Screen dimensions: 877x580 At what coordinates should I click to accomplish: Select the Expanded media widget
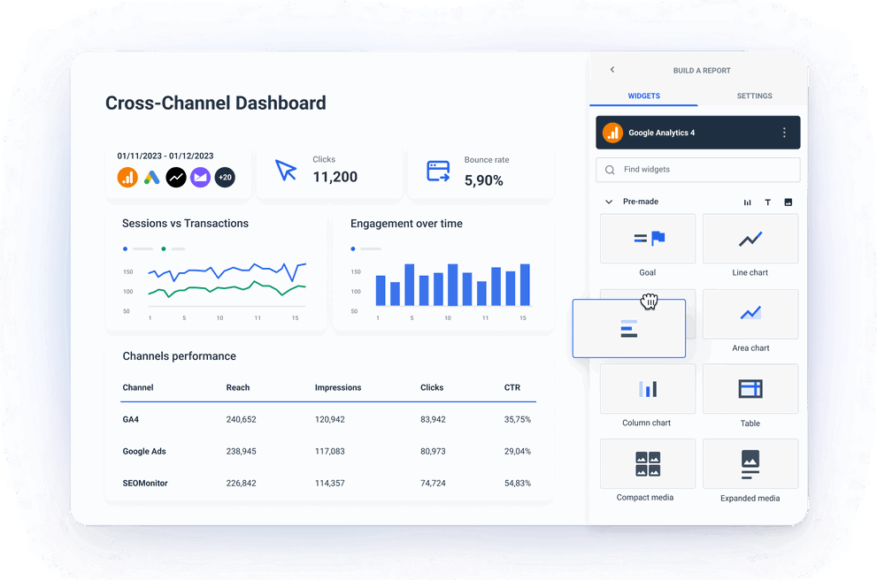point(750,464)
